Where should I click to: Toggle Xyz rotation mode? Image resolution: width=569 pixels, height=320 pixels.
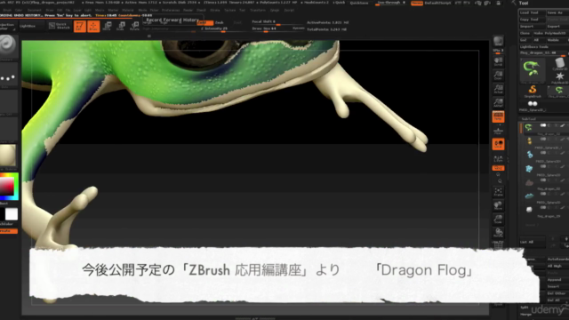point(498,168)
